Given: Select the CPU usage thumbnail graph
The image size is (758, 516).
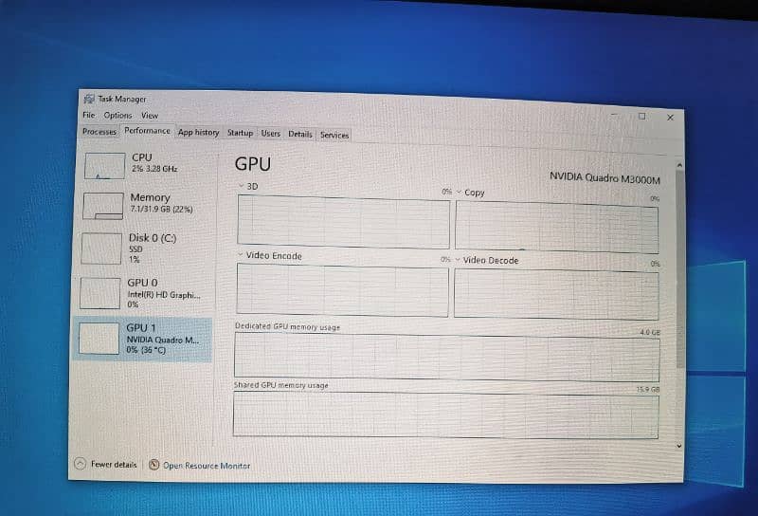Looking at the screenshot, I should pos(103,165).
